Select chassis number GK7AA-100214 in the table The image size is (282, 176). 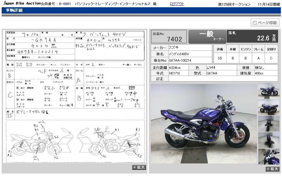click(x=180, y=61)
